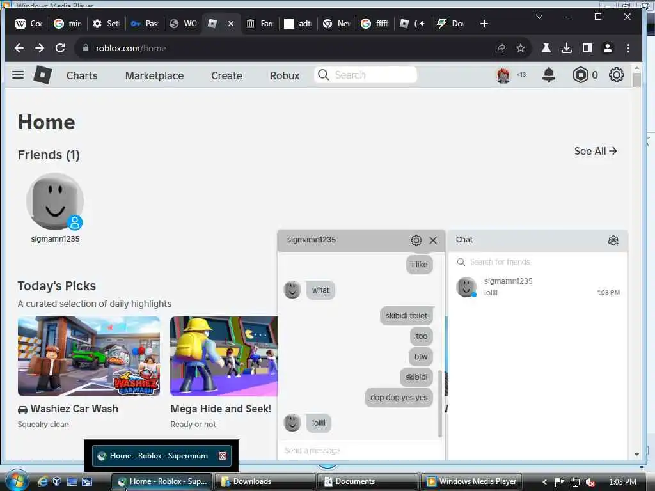Switch to the min Google tab
The image size is (655, 491).
[68, 24]
